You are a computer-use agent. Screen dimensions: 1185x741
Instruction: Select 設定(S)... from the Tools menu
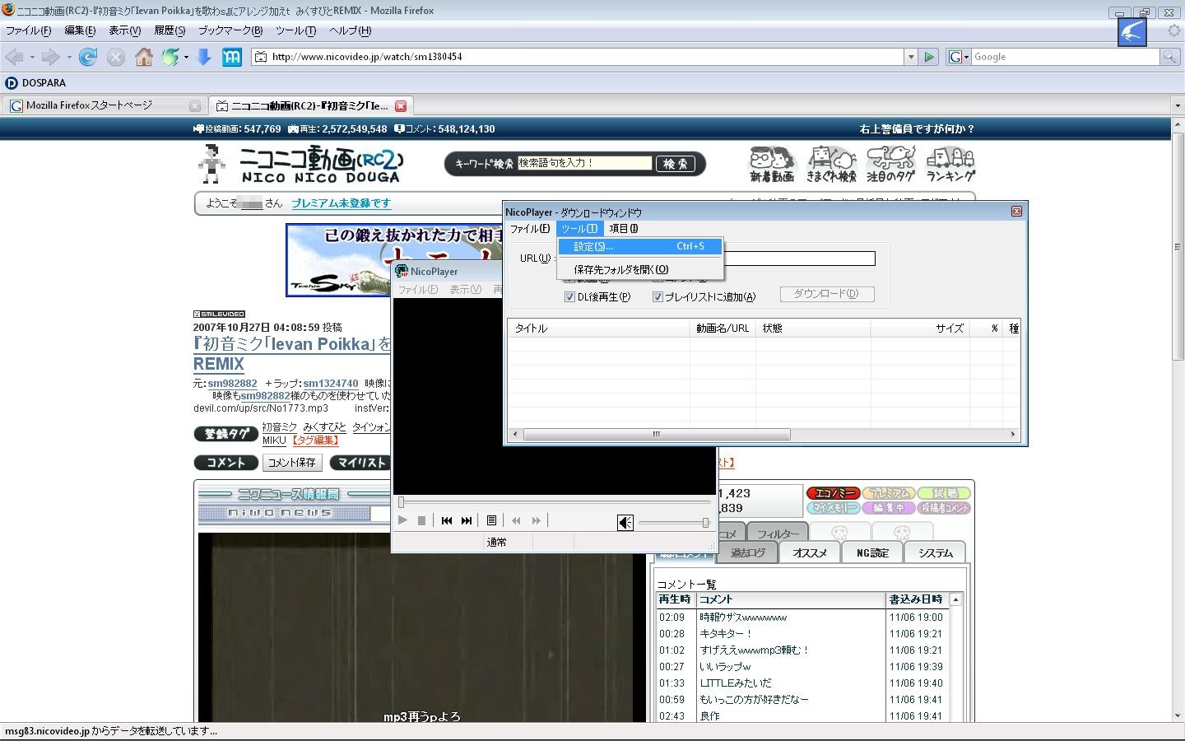(640, 246)
